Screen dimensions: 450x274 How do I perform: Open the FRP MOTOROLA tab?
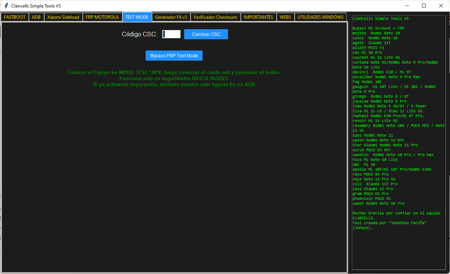(x=103, y=17)
